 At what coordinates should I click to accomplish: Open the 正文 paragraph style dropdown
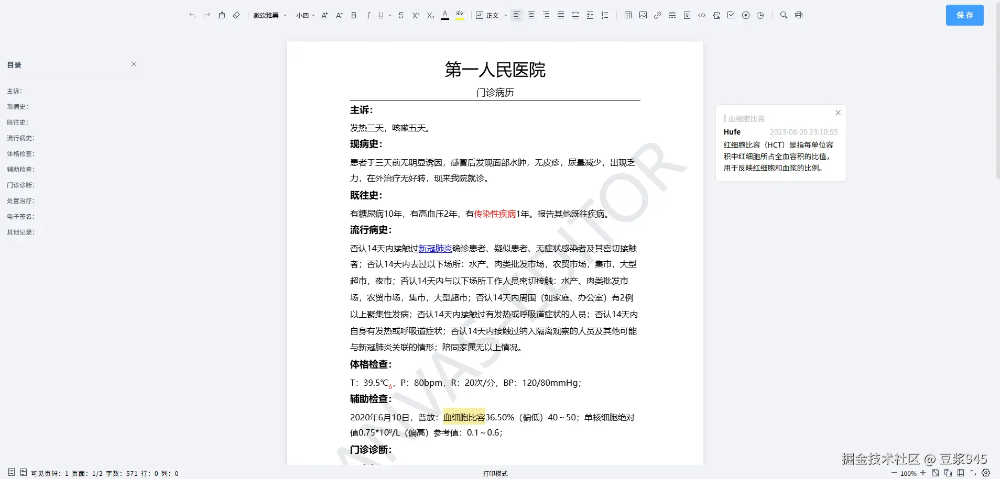click(492, 16)
